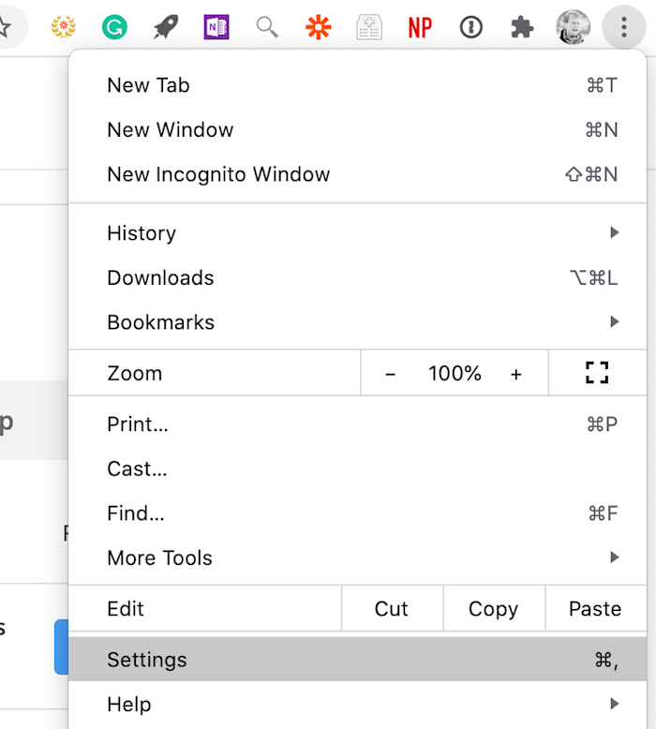Open the red NP extension
Screen dimensions: 656x729
pos(420,27)
